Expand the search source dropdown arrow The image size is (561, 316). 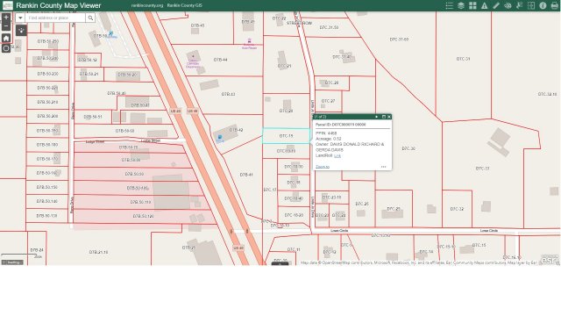pyautogui.click(x=20, y=18)
